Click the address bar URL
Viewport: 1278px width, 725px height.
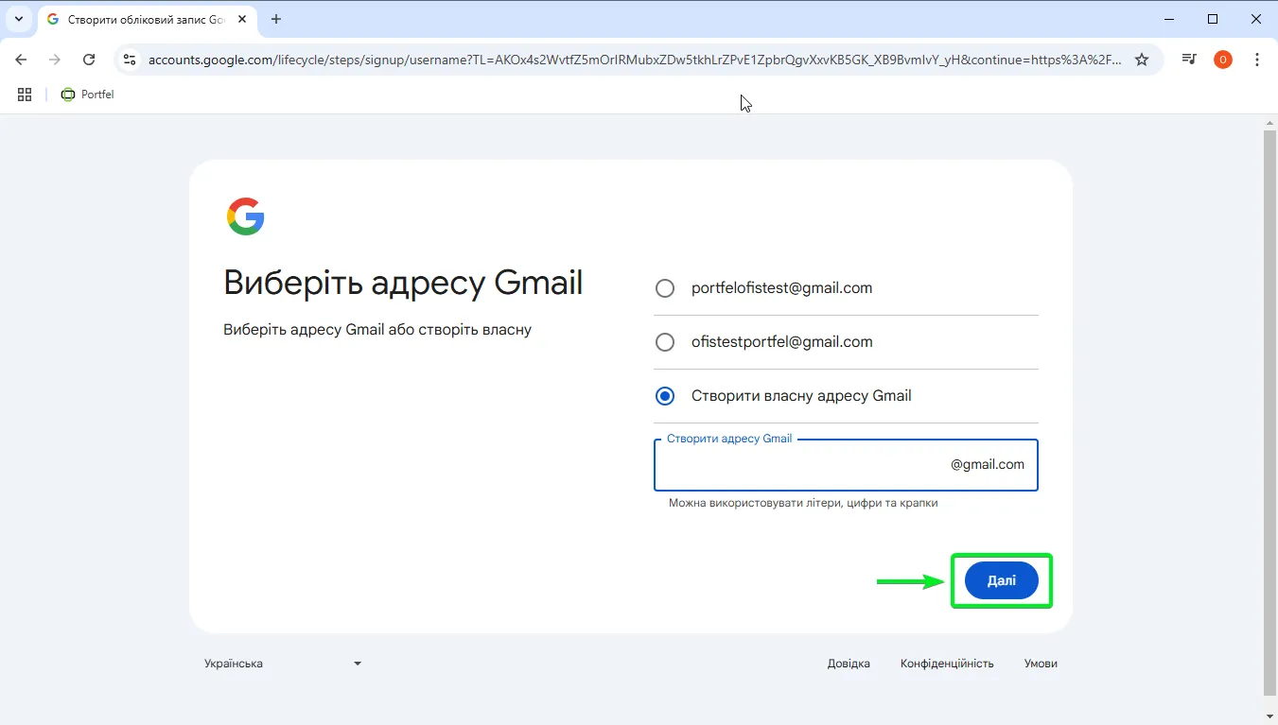635,60
